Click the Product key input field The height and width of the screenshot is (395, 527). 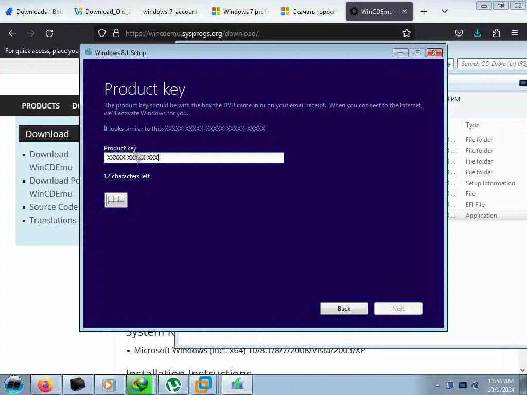point(194,157)
